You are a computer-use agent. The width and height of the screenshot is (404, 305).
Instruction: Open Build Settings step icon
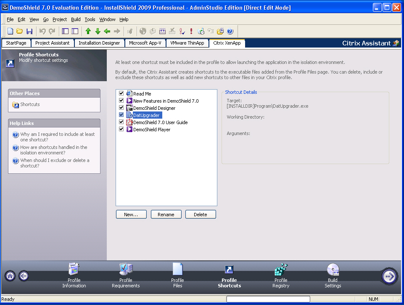333,270
